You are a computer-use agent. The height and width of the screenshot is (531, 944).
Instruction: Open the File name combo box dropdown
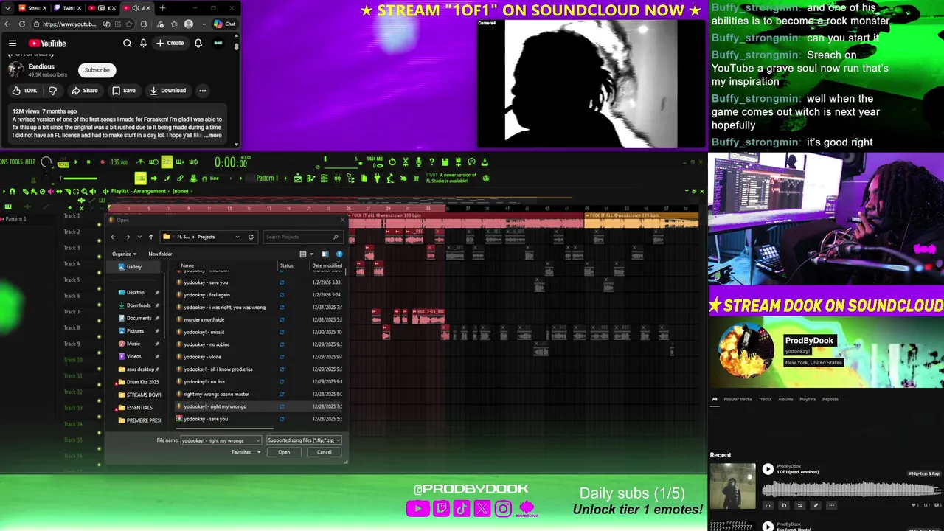258,440
